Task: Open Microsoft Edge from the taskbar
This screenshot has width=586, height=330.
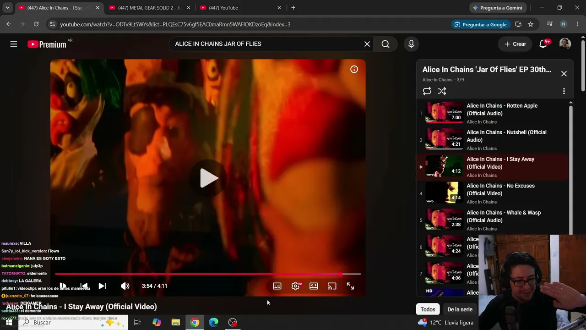Action: tap(214, 323)
